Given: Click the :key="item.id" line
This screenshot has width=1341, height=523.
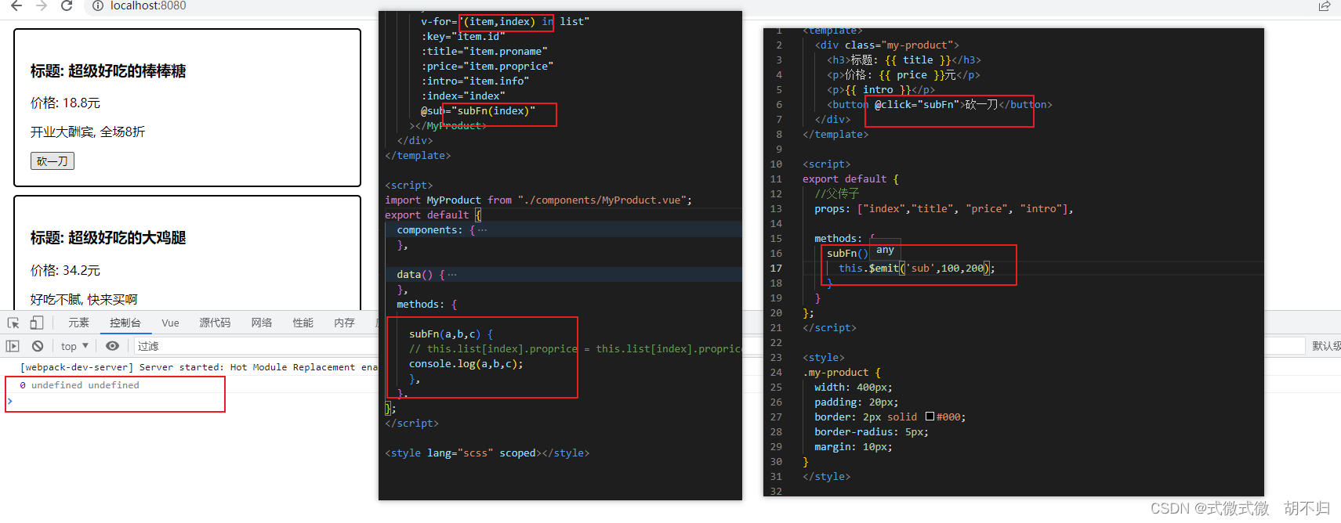Looking at the screenshot, I should click(x=462, y=37).
